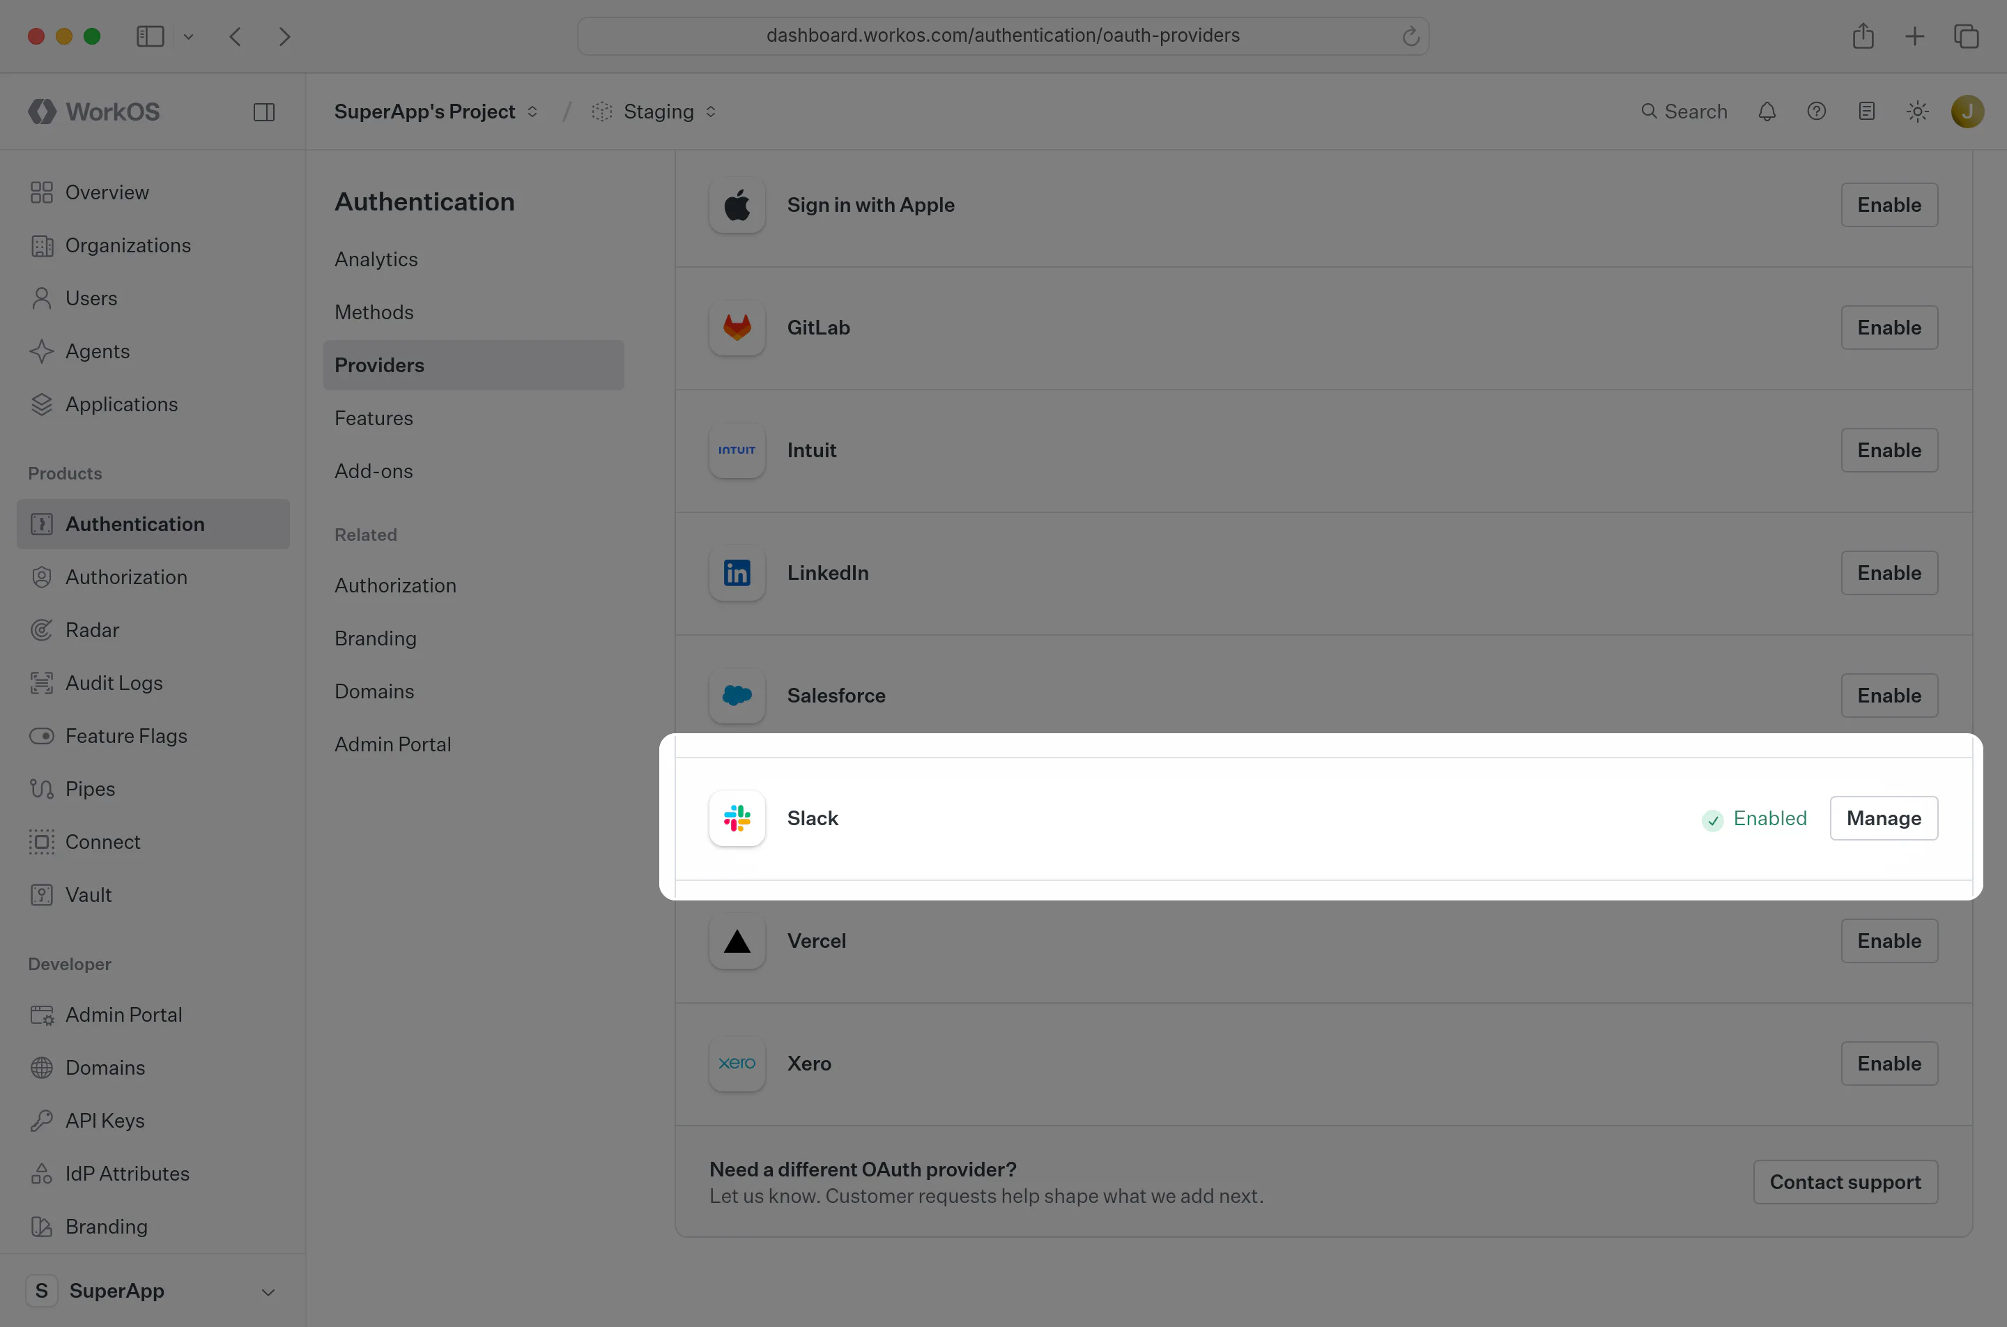Open Vault in sidebar
This screenshot has width=2007, height=1327.
click(x=153, y=895)
